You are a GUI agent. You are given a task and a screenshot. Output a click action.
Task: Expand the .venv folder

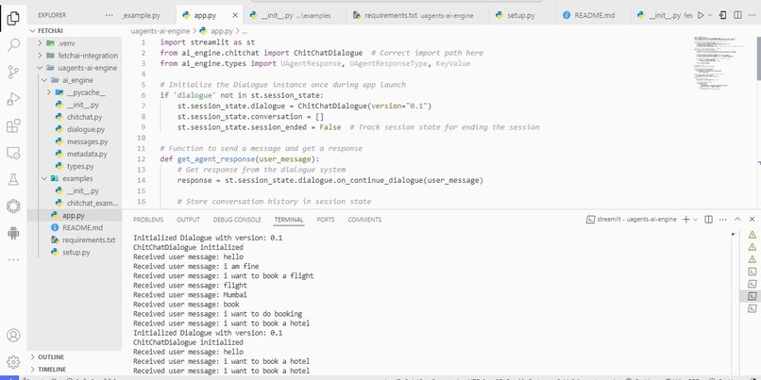pos(73,42)
